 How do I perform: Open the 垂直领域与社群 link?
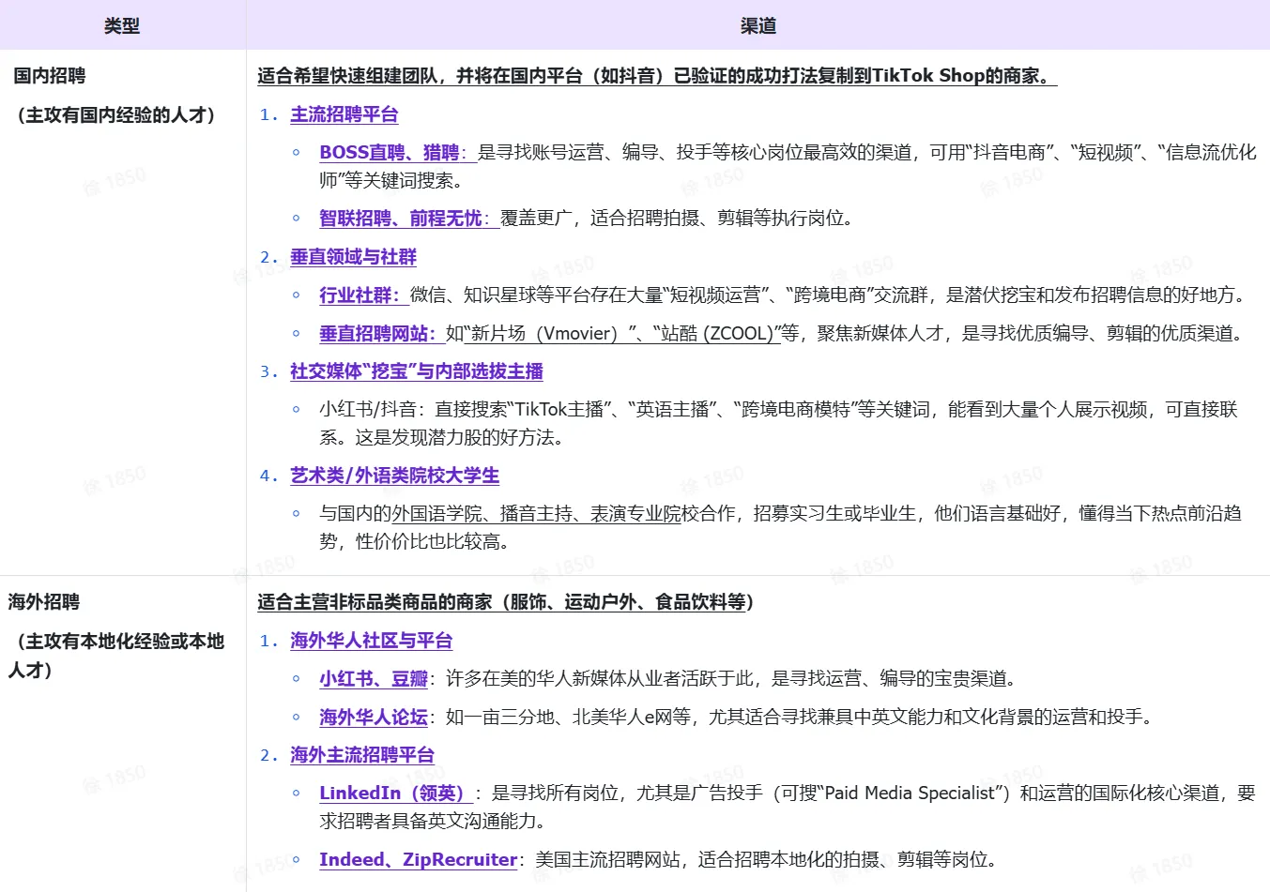[353, 257]
